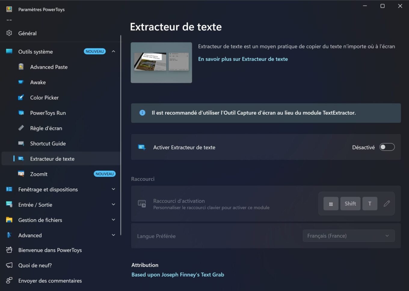Click the Bienvenue dans PowerToys icon

point(9,250)
